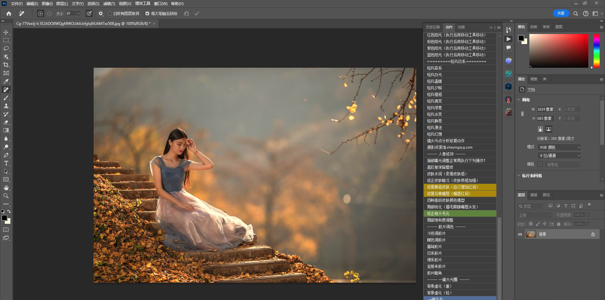Select the Frame tool

(x=6, y=73)
